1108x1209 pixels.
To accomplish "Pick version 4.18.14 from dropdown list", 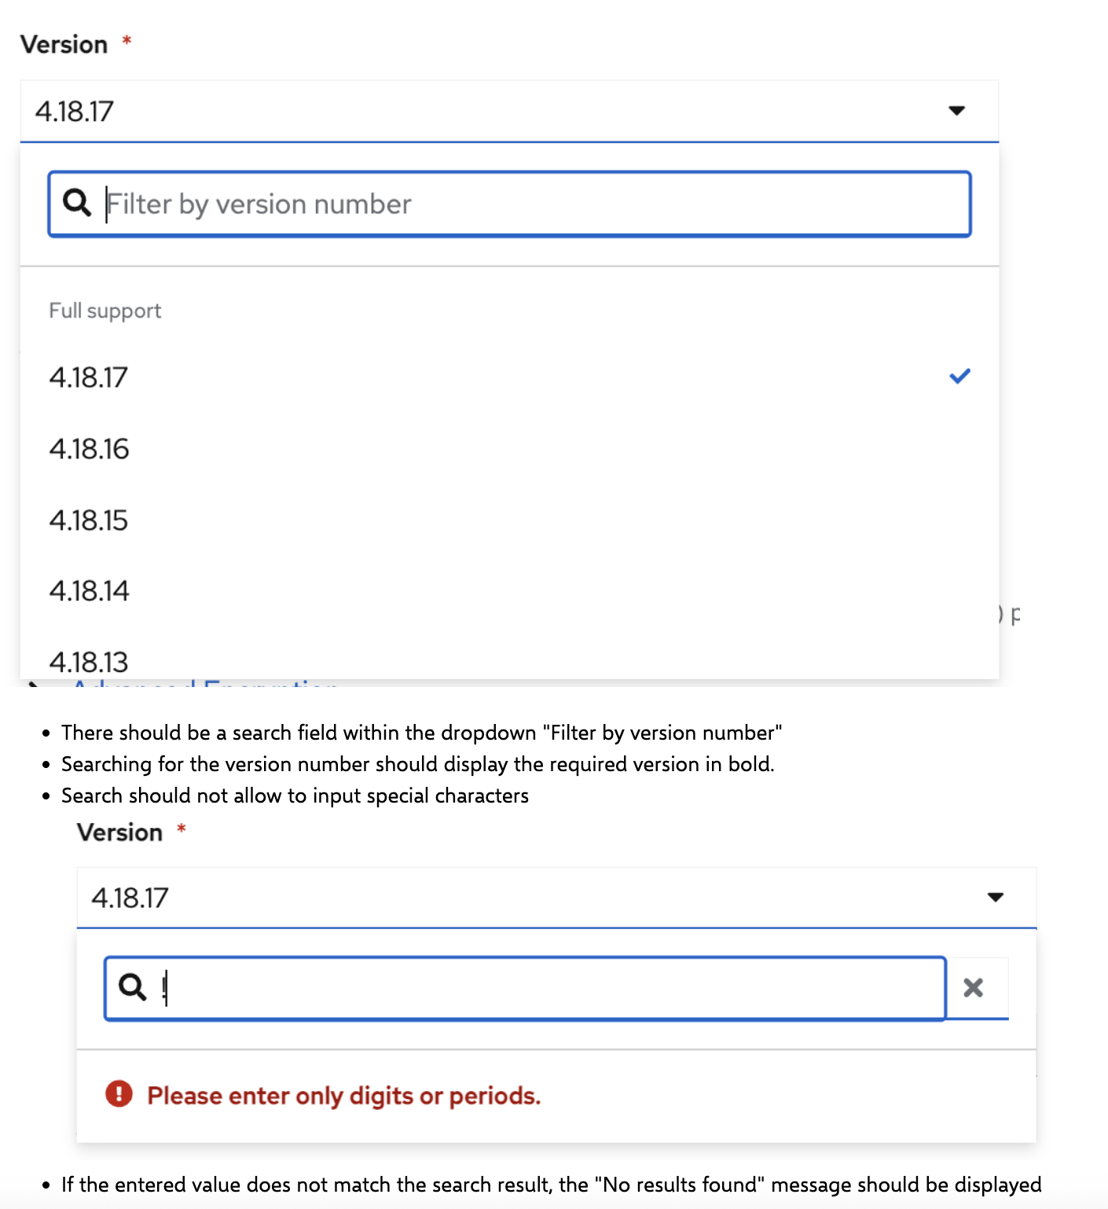I will click(x=89, y=591).
